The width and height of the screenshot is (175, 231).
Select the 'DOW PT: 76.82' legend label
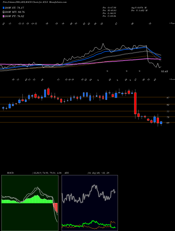[x=14, y=16]
